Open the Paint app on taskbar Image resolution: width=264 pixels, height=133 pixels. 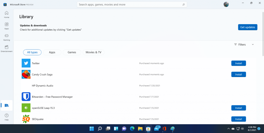172,129
